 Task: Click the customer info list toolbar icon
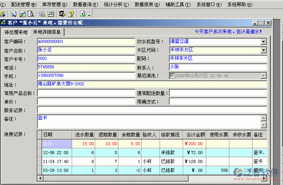click(x=42, y=14)
